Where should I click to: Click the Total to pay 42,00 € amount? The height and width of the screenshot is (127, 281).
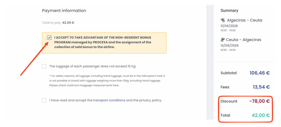click(68, 23)
